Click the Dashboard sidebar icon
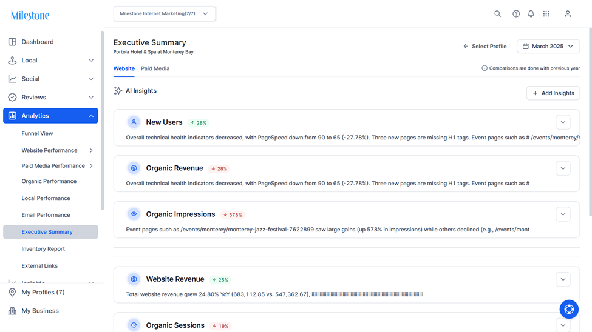This screenshot has width=592, height=332. 13,42
